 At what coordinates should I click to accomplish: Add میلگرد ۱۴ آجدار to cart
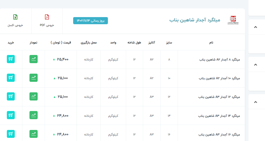coord(11,115)
